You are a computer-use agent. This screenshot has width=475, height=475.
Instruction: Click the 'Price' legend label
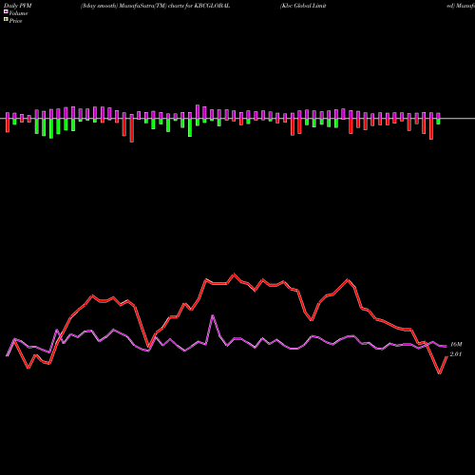click(15, 21)
